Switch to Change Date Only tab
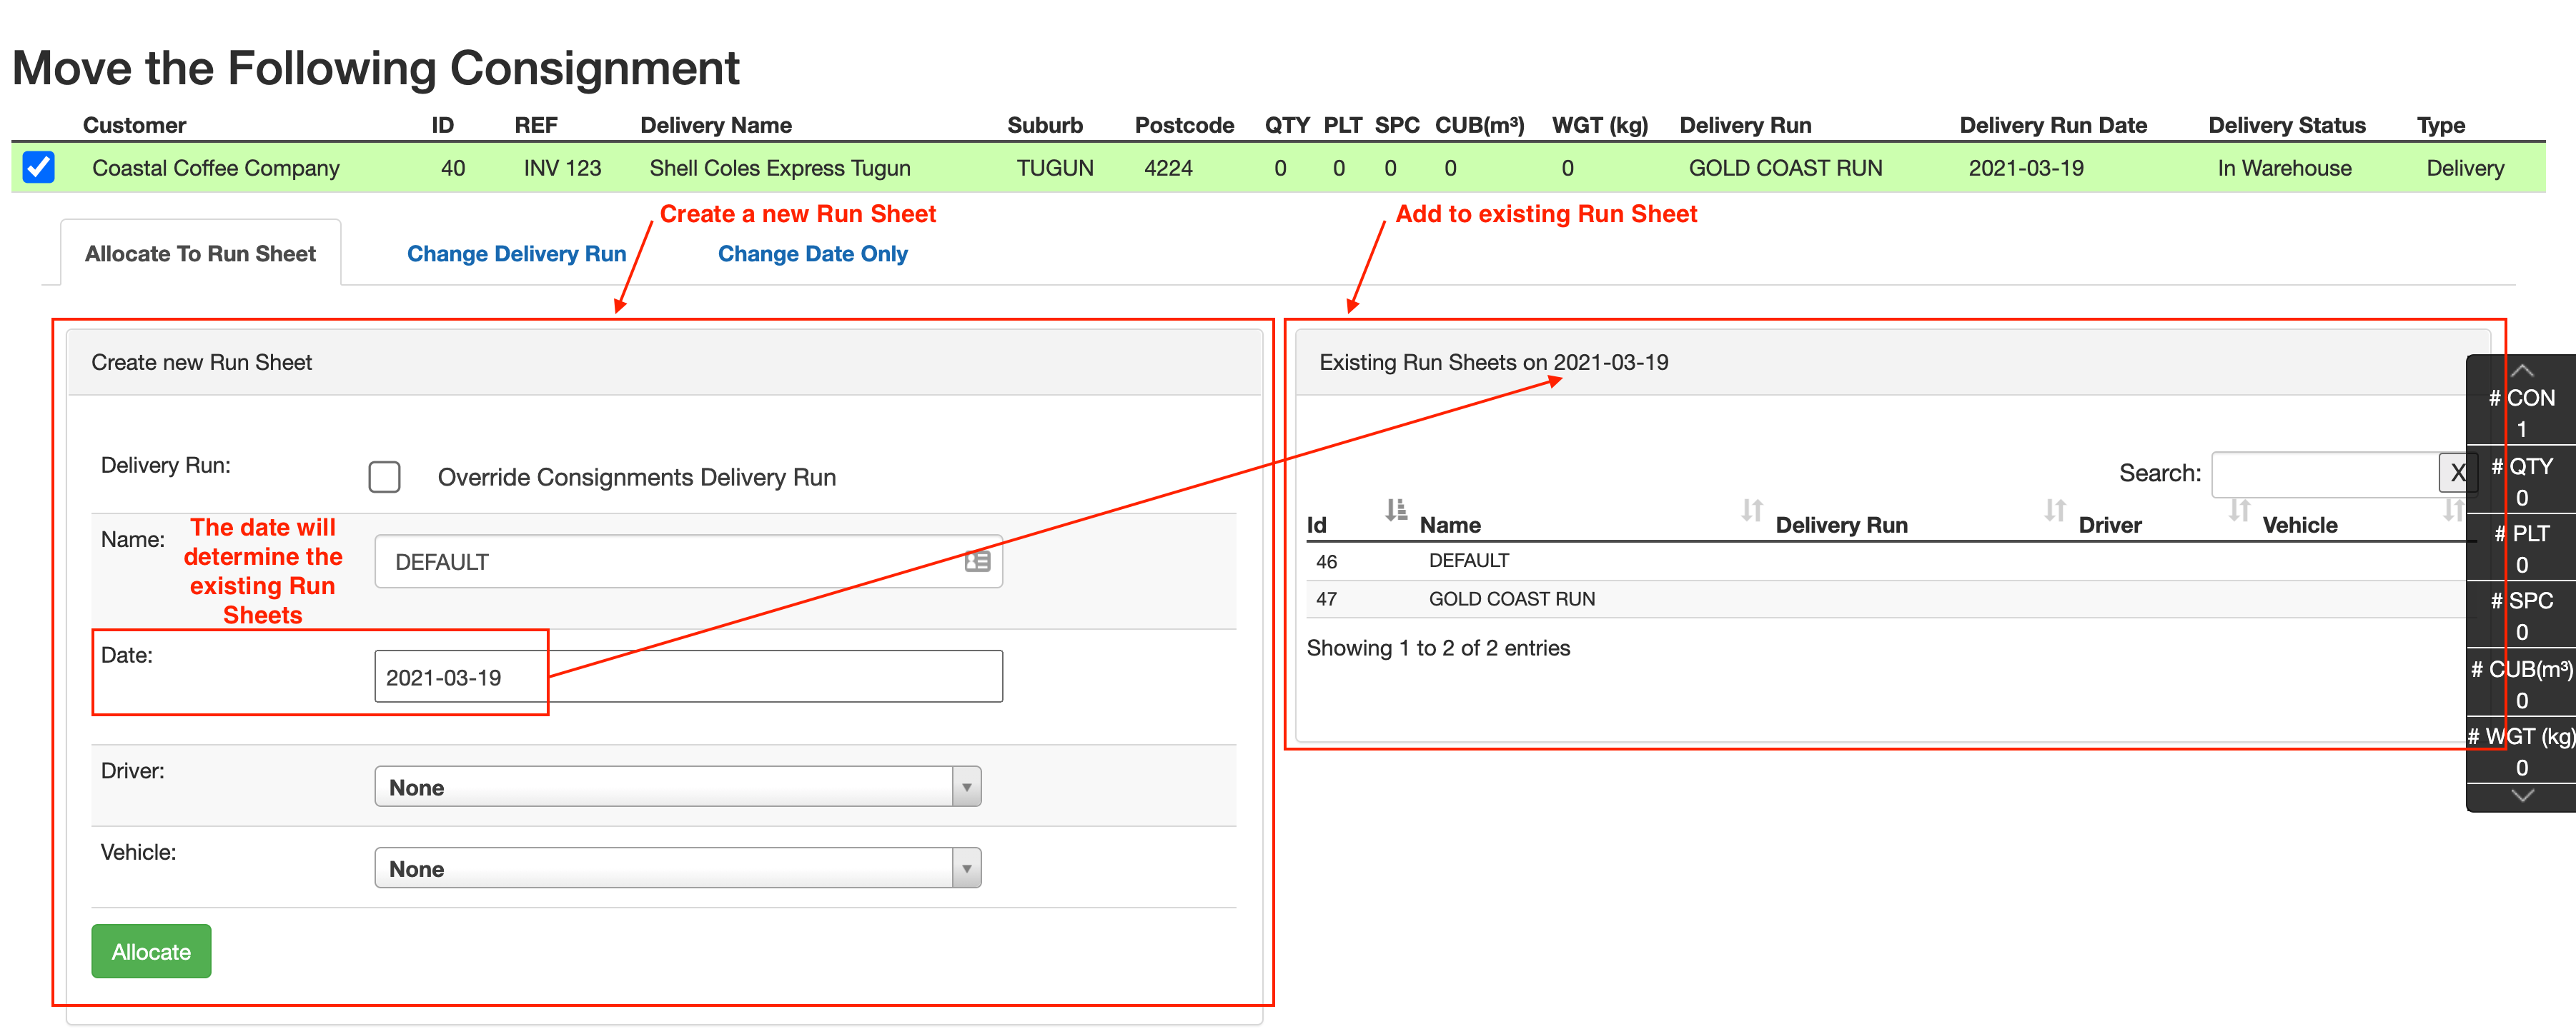This screenshot has width=2576, height=1034. pyautogui.click(x=812, y=254)
